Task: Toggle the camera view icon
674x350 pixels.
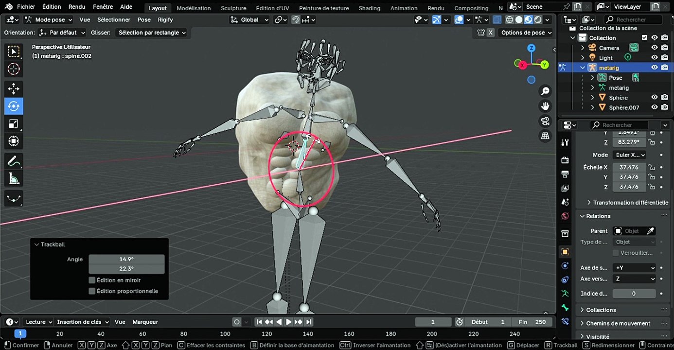Action: 545,121
